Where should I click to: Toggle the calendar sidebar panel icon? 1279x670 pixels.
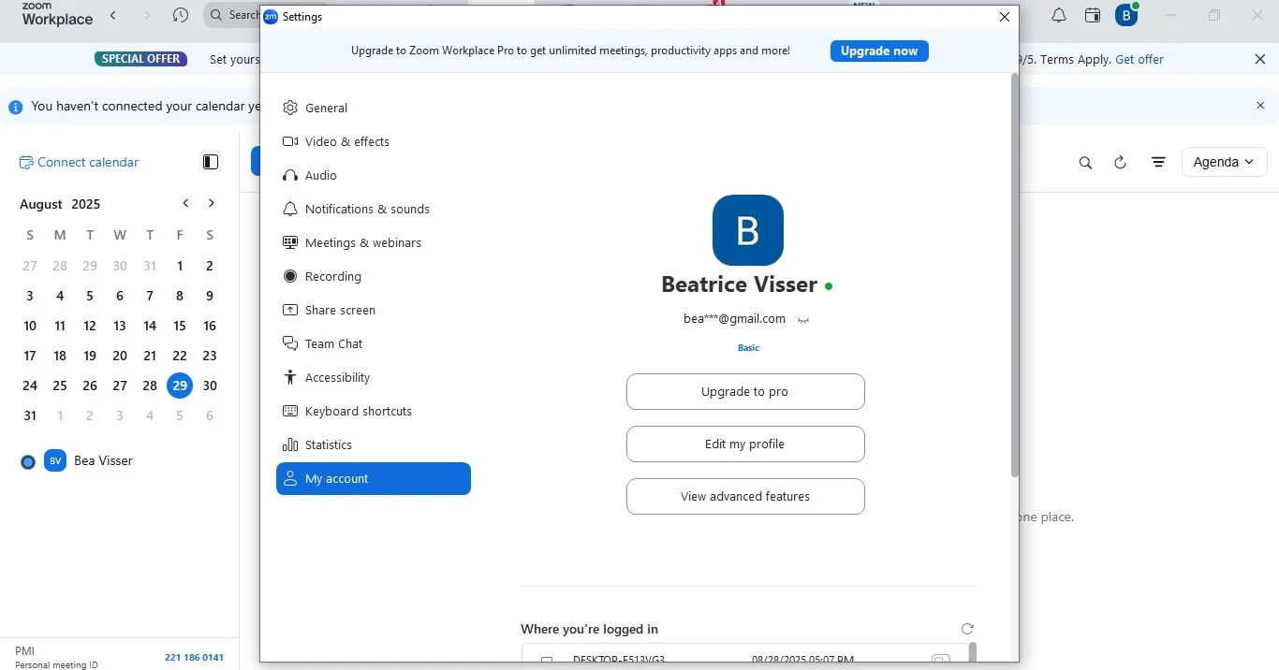[211, 162]
